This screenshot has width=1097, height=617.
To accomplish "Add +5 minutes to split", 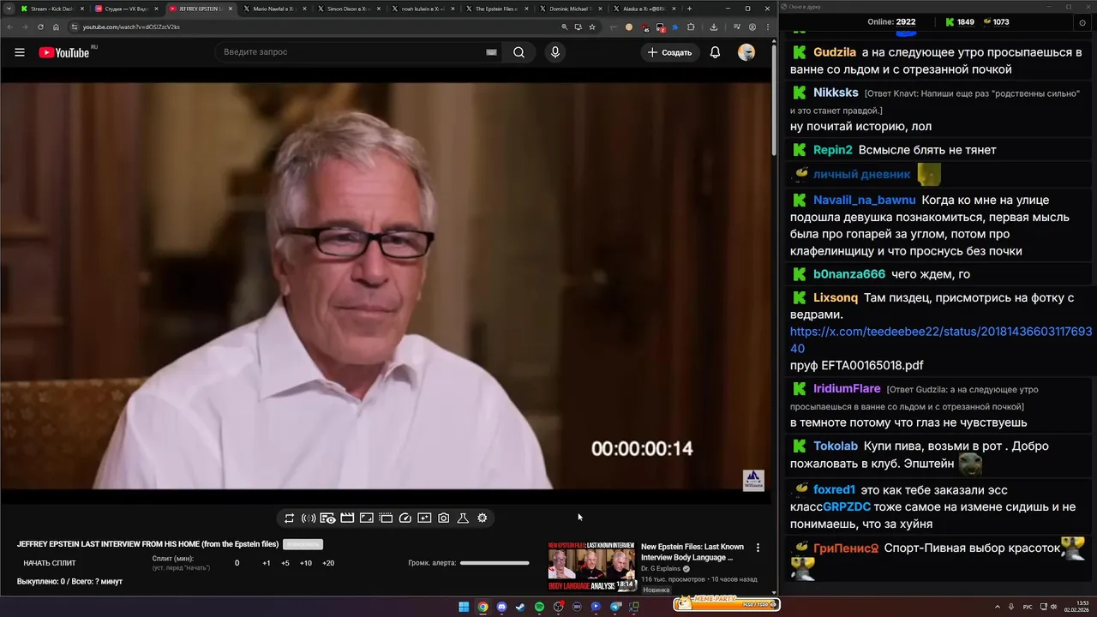I will click(x=285, y=563).
